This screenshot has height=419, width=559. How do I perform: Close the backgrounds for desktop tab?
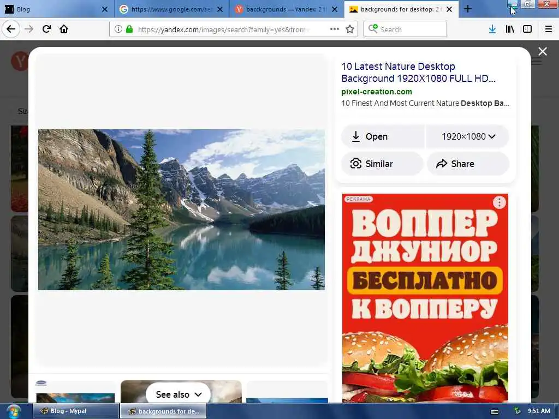449,9
